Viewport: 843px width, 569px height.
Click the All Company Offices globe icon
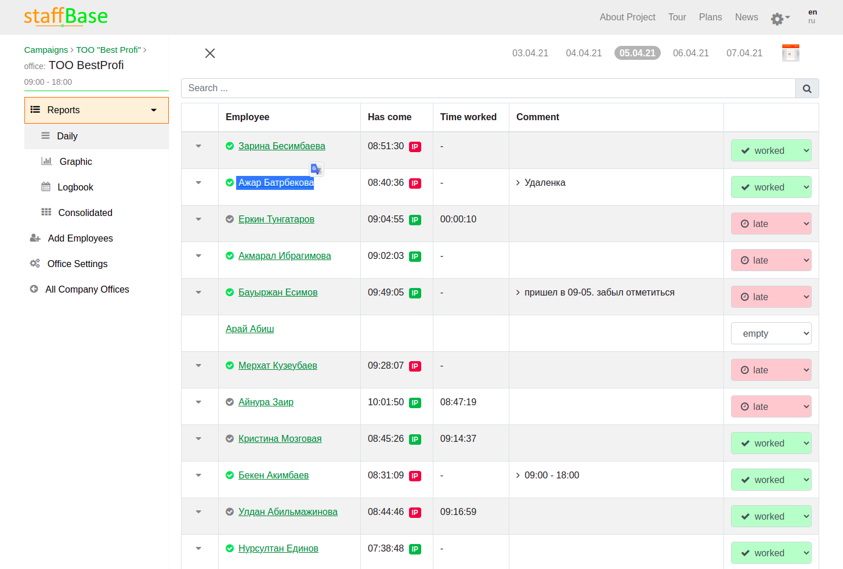[x=34, y=289]
